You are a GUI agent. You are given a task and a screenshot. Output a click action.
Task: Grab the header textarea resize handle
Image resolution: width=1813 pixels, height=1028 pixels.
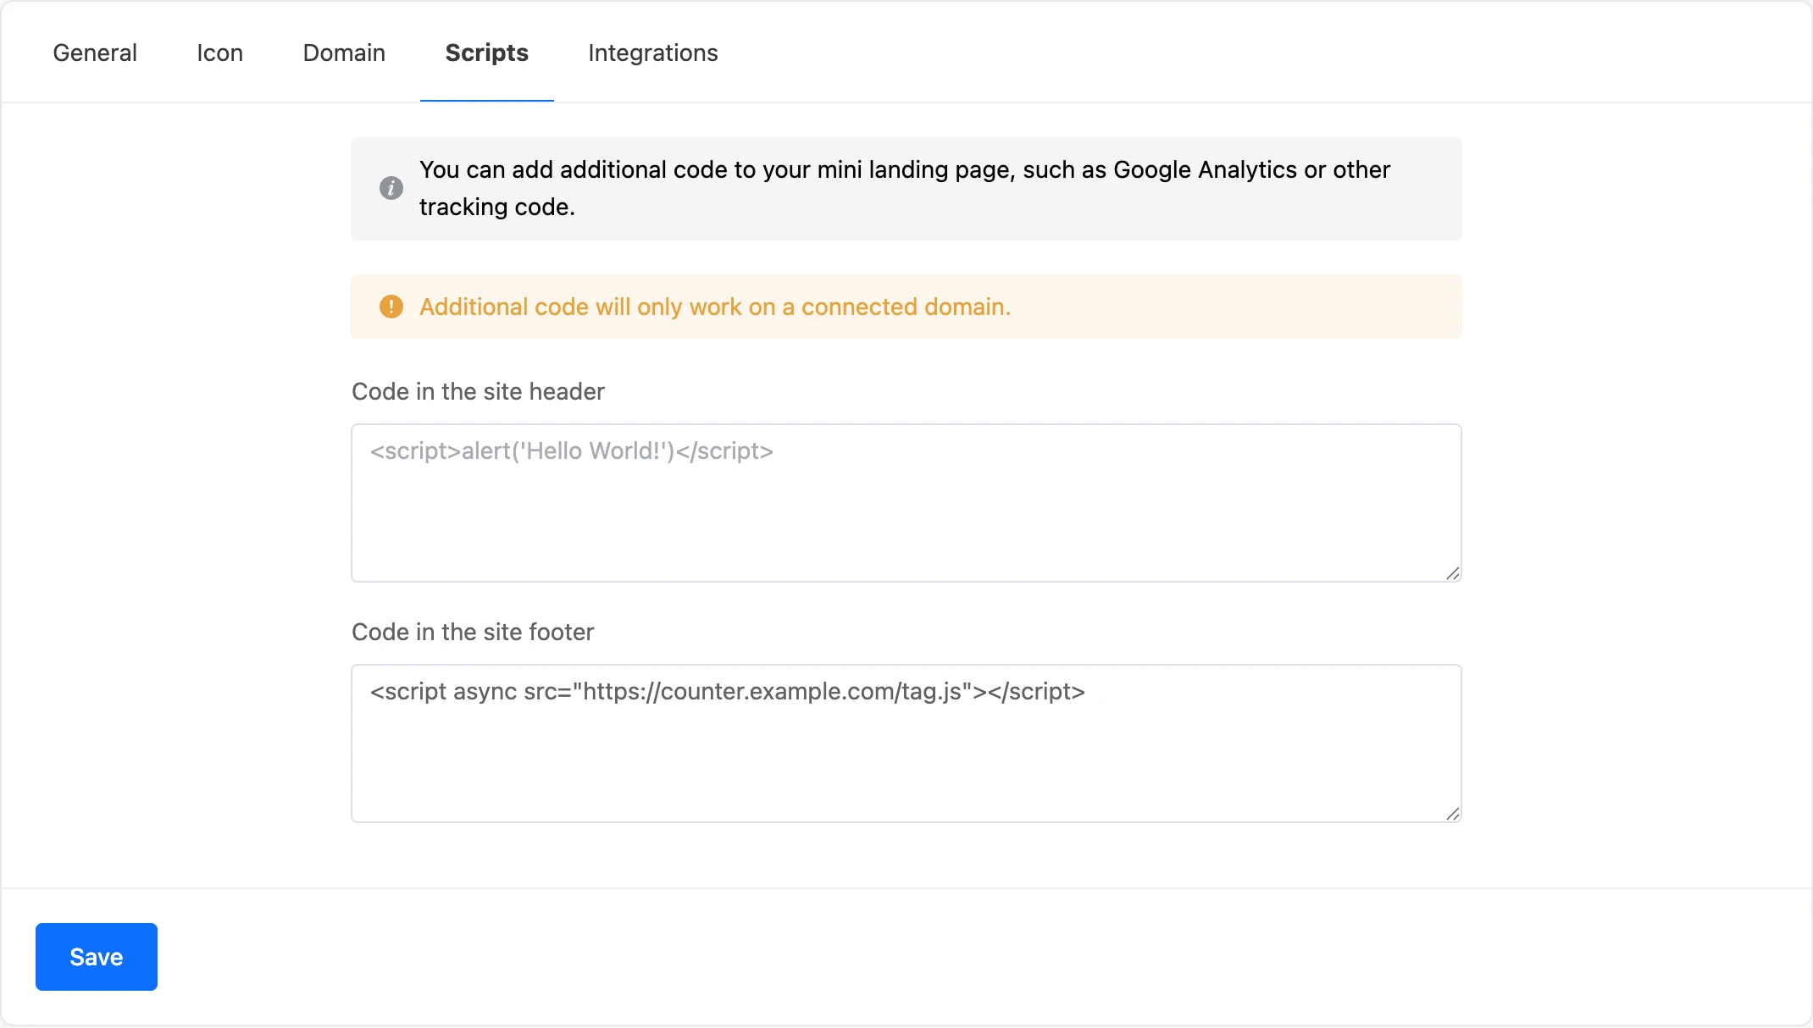(1452, 573)
